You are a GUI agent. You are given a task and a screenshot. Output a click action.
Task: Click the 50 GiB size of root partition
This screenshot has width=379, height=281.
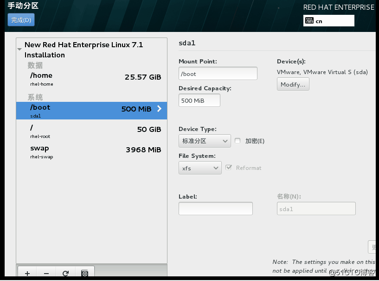(x=149, y=130)
